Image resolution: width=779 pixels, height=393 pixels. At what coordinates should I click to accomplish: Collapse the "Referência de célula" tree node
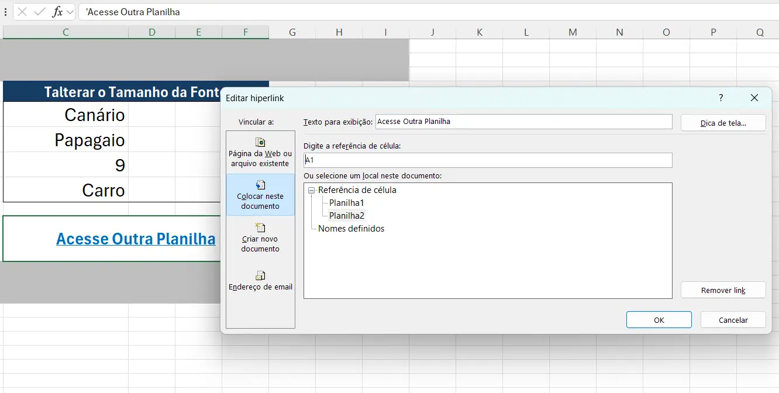coord(311,189)
